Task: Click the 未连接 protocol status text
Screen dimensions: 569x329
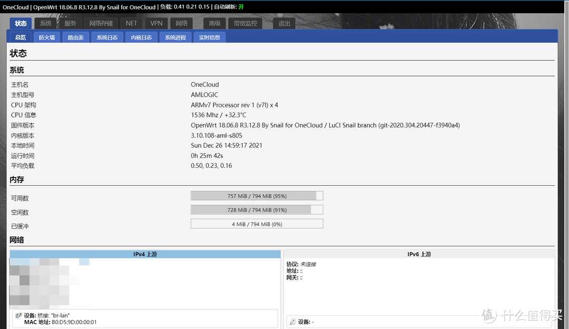Action: pos(308,264)
